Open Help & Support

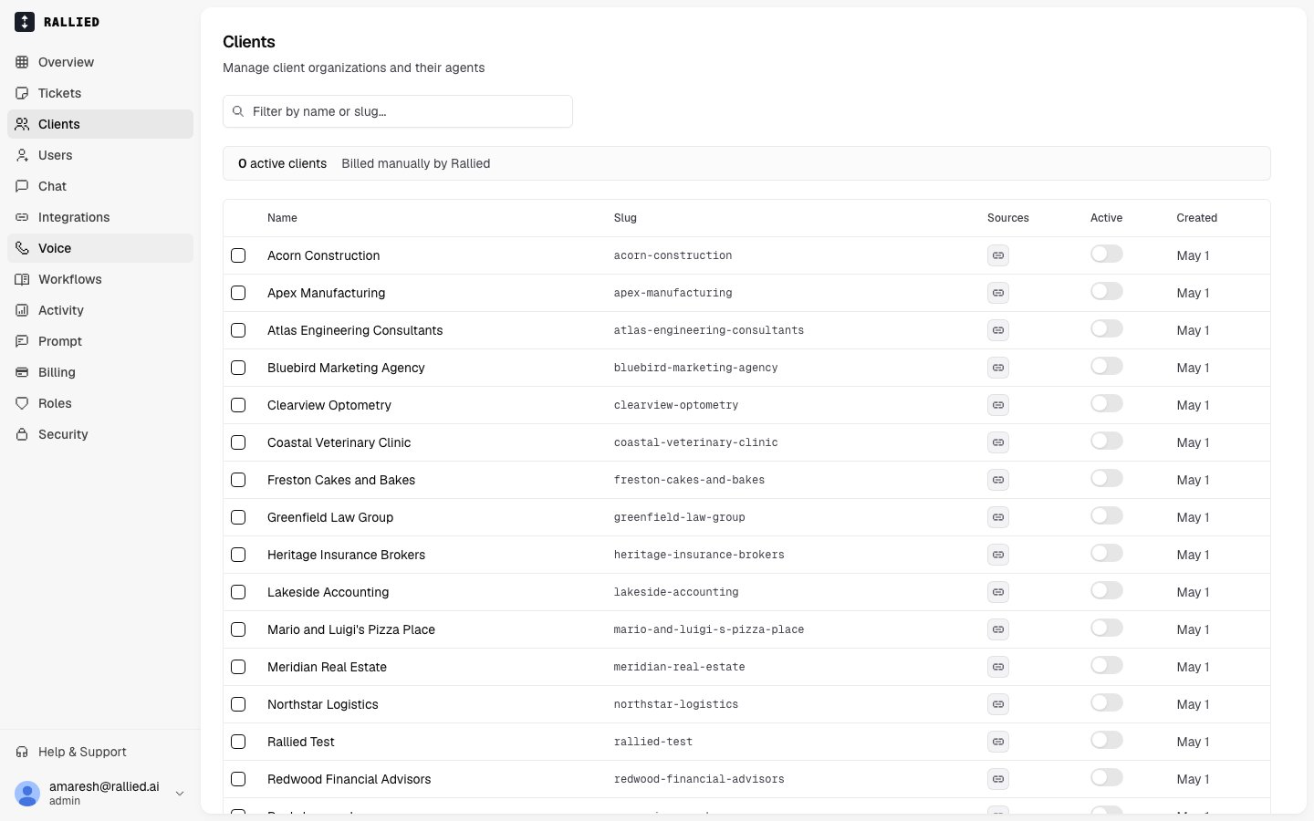tap(100, 752)
